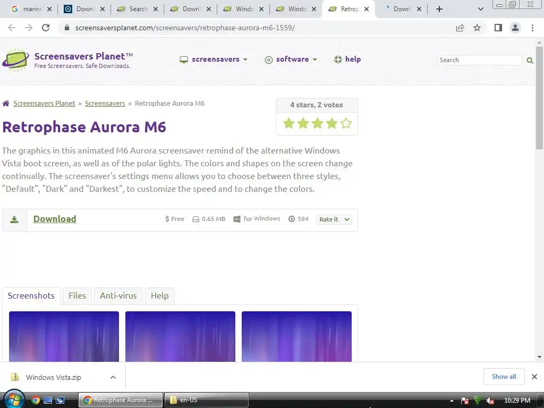544x408 pixels.
Task: Click into the site Search field
Action: tap(479, 61)
